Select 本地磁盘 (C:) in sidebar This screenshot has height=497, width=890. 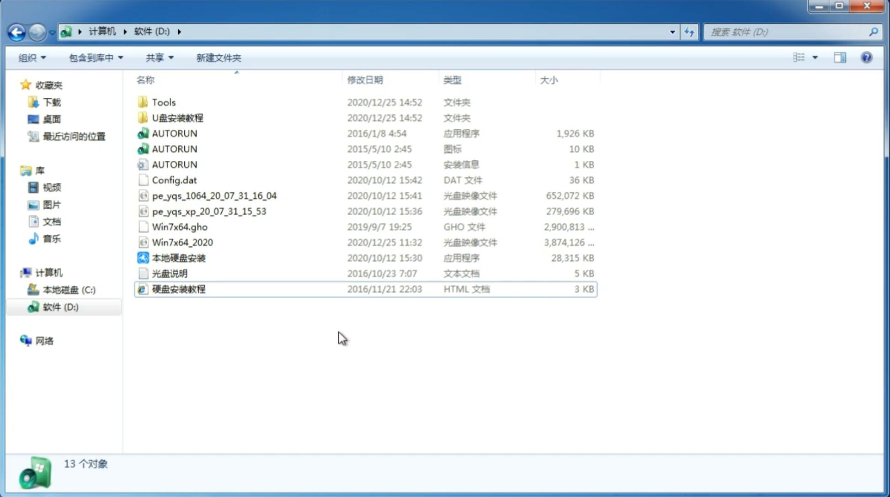(69, 290)
